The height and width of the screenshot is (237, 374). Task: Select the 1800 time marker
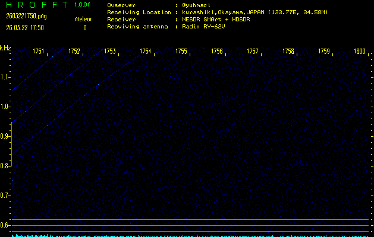[359, 52]
